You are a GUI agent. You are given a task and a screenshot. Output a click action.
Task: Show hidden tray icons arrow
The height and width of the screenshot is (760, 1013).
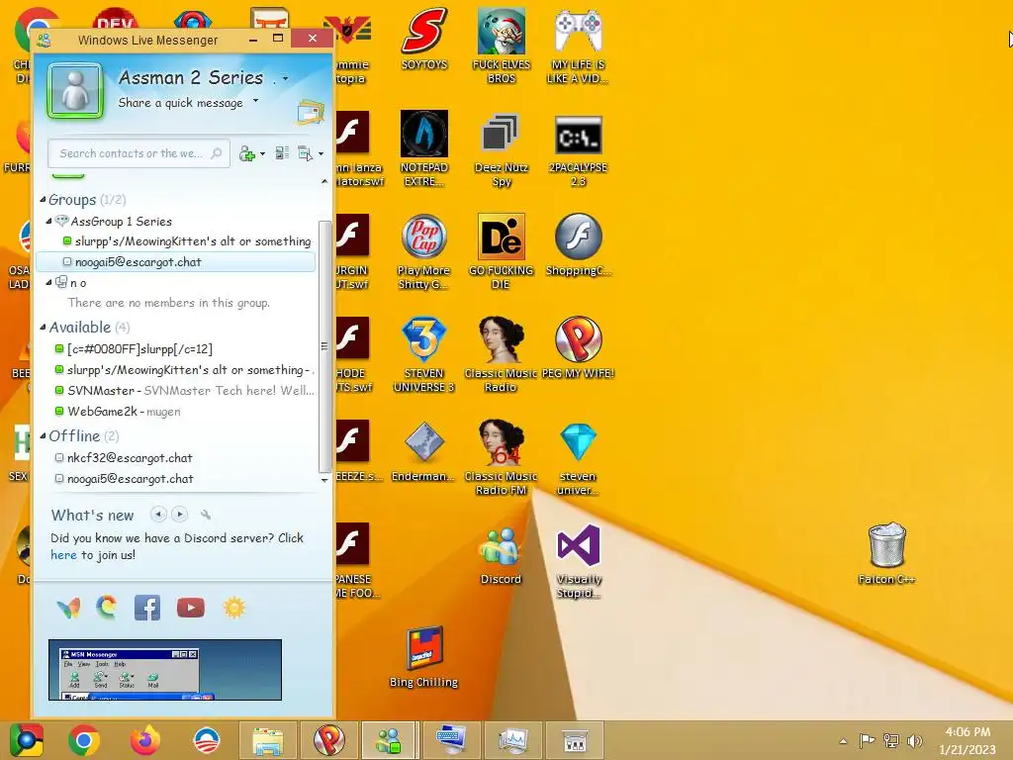(x=843, y=741)
